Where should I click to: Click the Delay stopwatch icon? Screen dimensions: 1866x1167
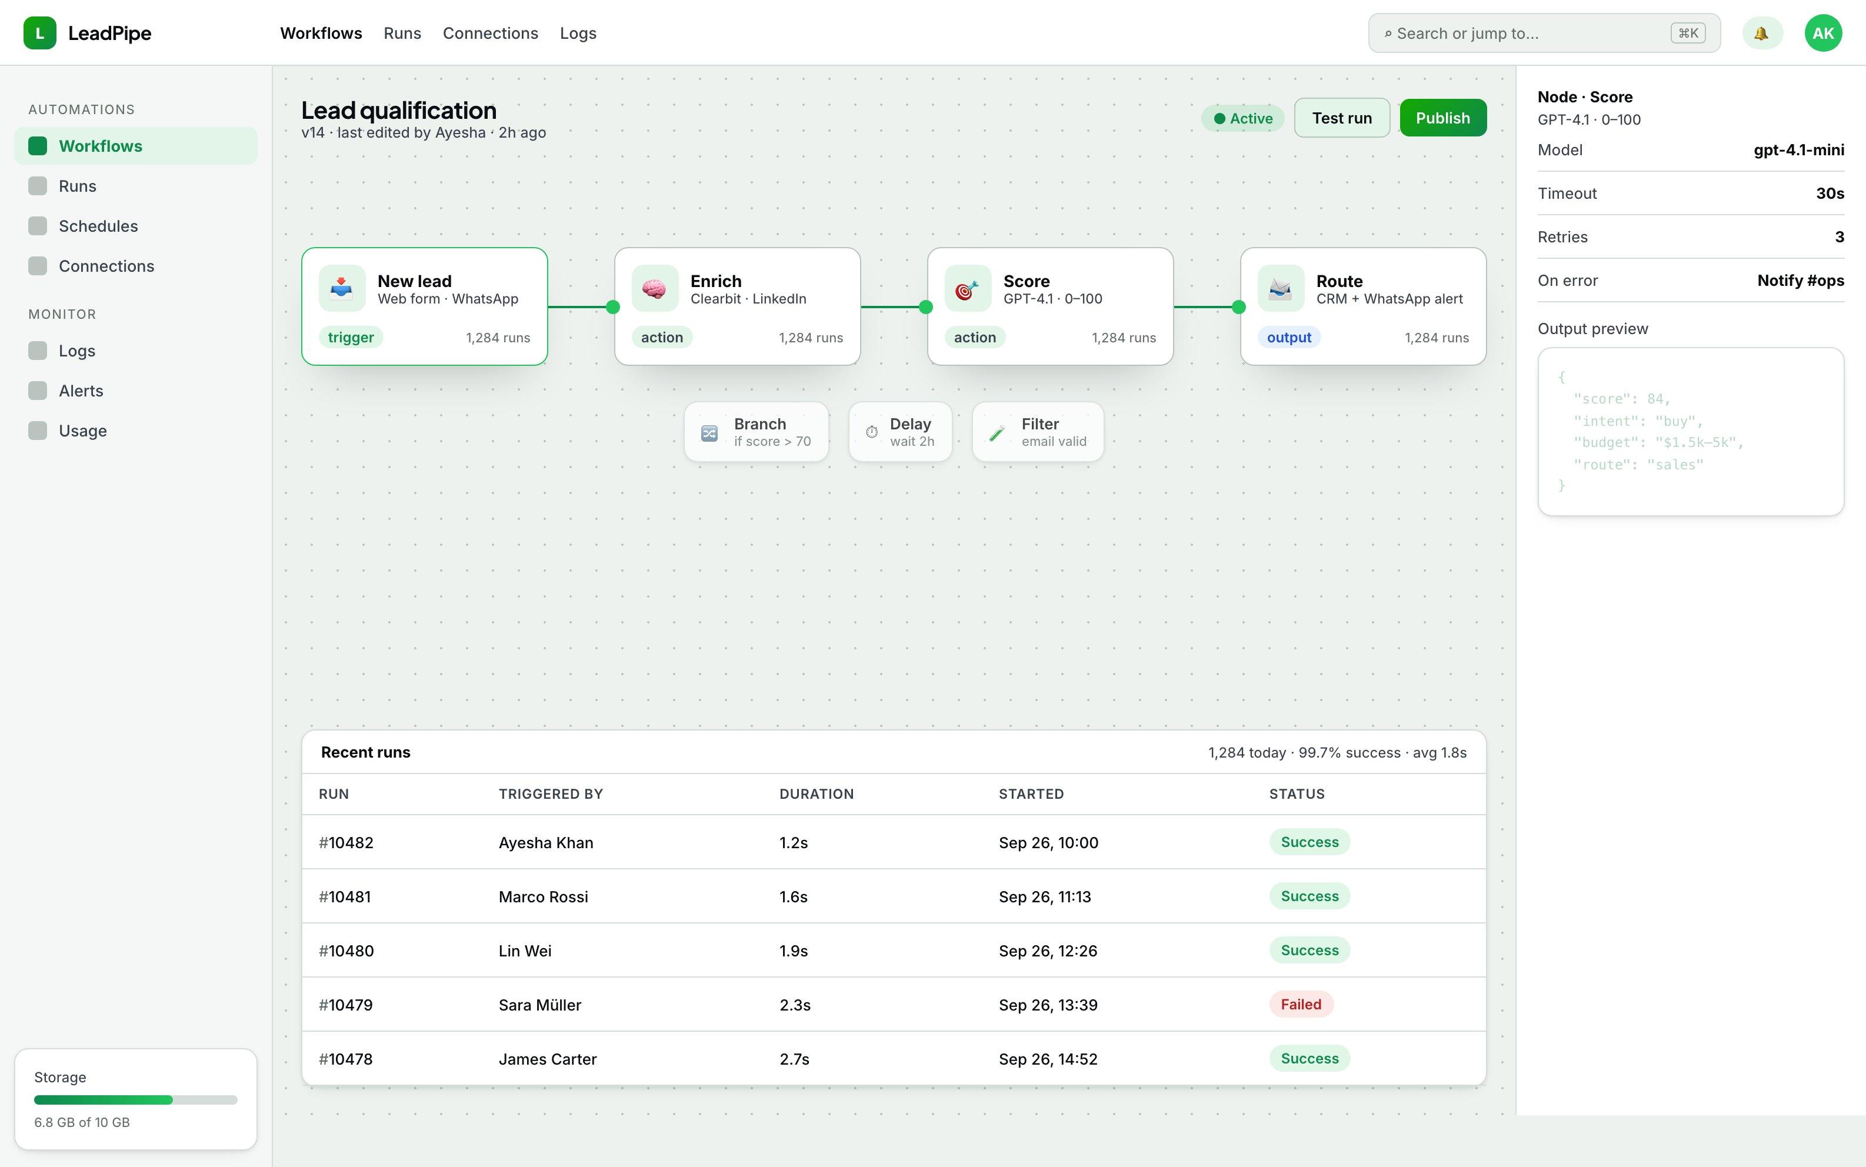pyautogui.click(x=872, y=432)
